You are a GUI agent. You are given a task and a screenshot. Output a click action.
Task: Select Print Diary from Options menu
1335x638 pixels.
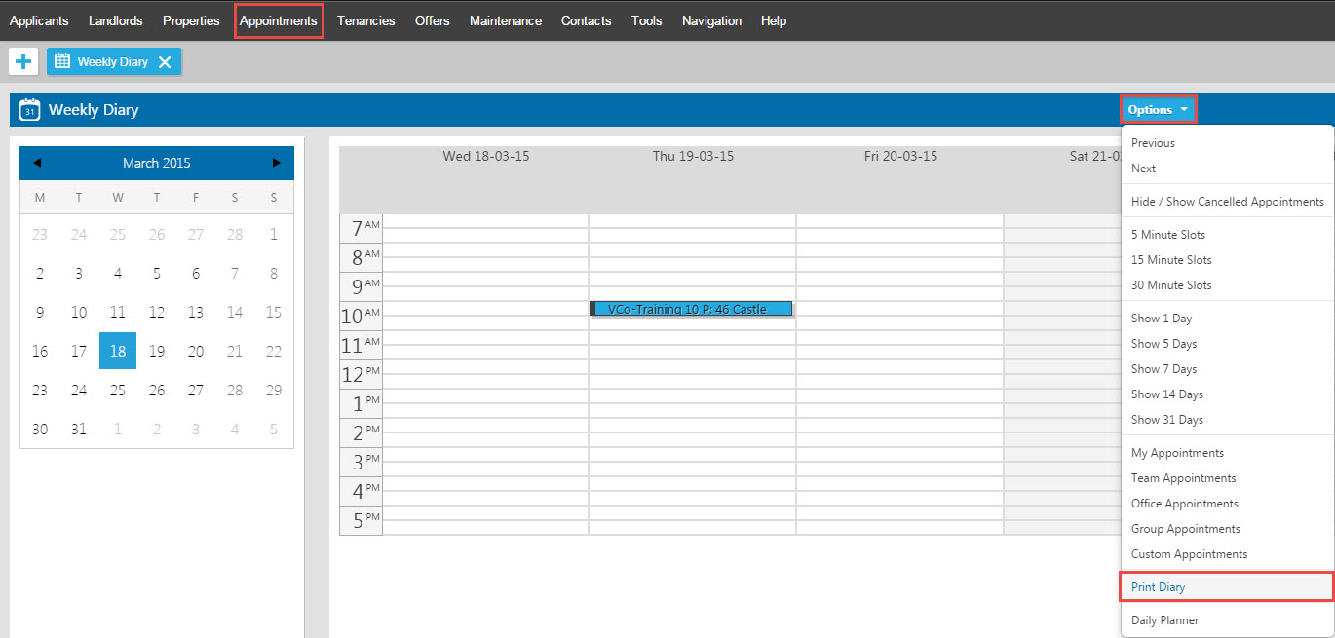click(1158, 587)
